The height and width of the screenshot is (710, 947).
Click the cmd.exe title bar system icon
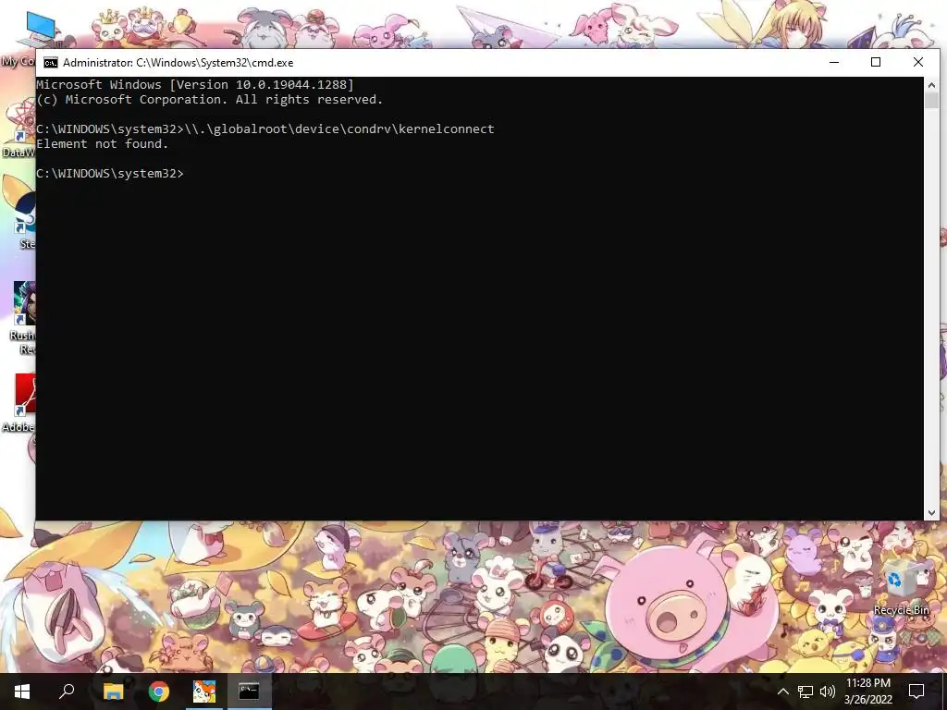(x=51, y=63)
